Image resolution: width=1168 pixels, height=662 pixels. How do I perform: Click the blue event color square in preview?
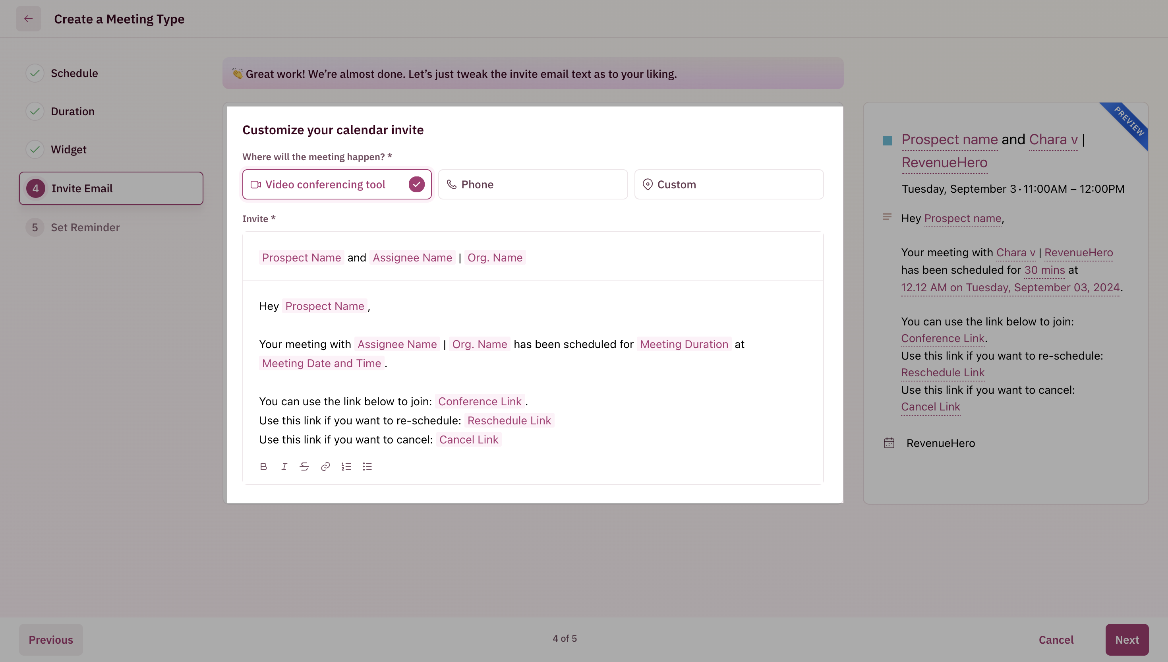(887, 141)
